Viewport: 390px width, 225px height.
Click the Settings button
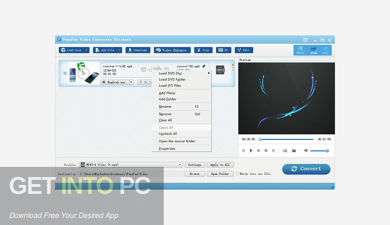[x=195, y=165]
